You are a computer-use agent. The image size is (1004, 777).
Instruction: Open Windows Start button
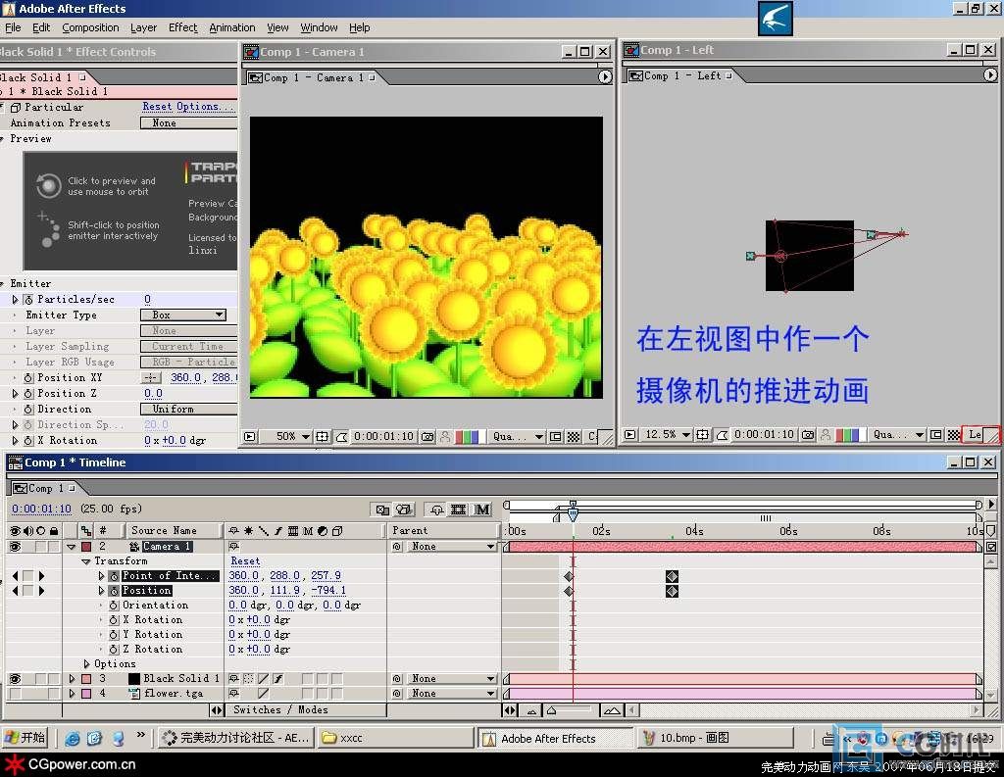click(x=25, y=738)
